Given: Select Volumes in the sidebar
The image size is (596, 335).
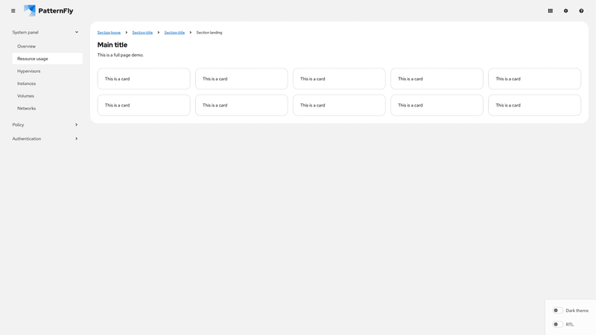Looking at the screenshot, I should pyautogui.click(x=47, y=96).
